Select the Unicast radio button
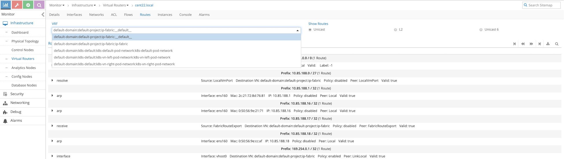 click(310, 30)
